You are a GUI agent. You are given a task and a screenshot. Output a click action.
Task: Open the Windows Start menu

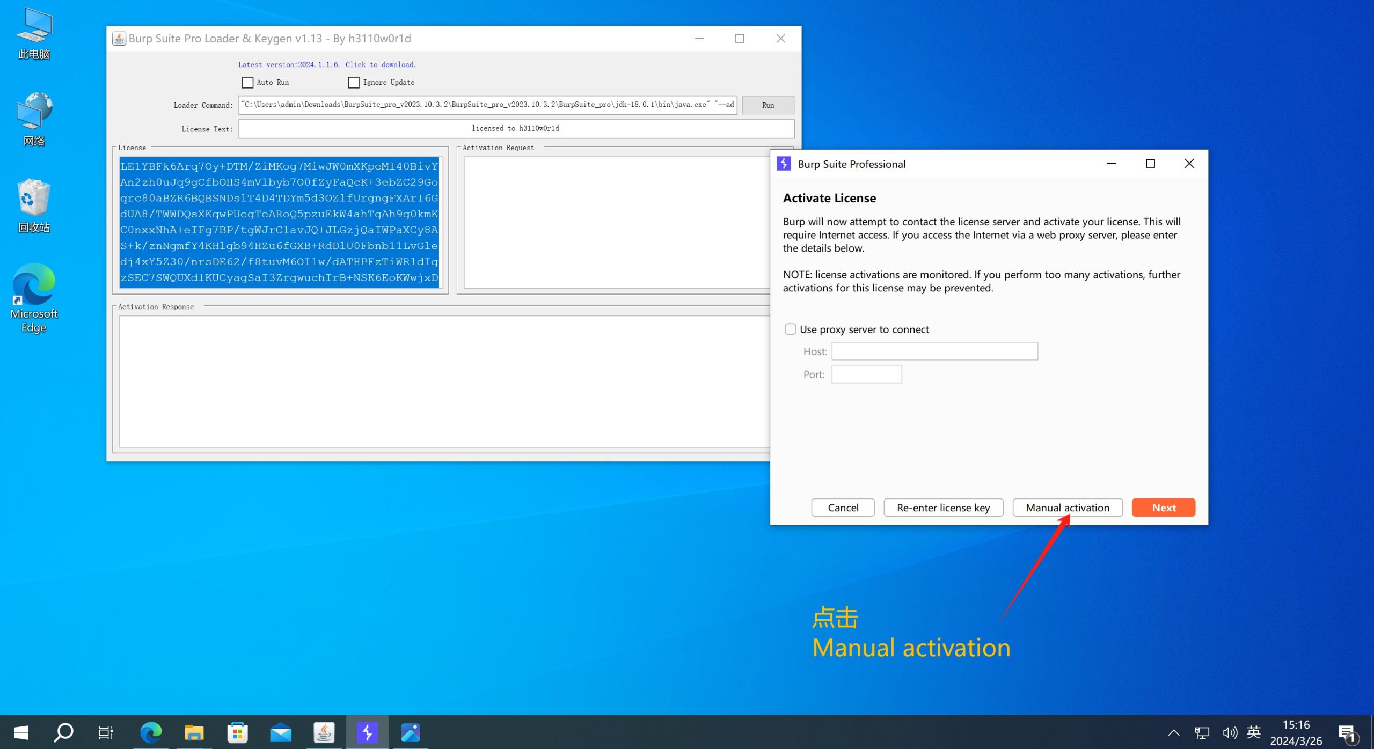[x=20, y=732]
